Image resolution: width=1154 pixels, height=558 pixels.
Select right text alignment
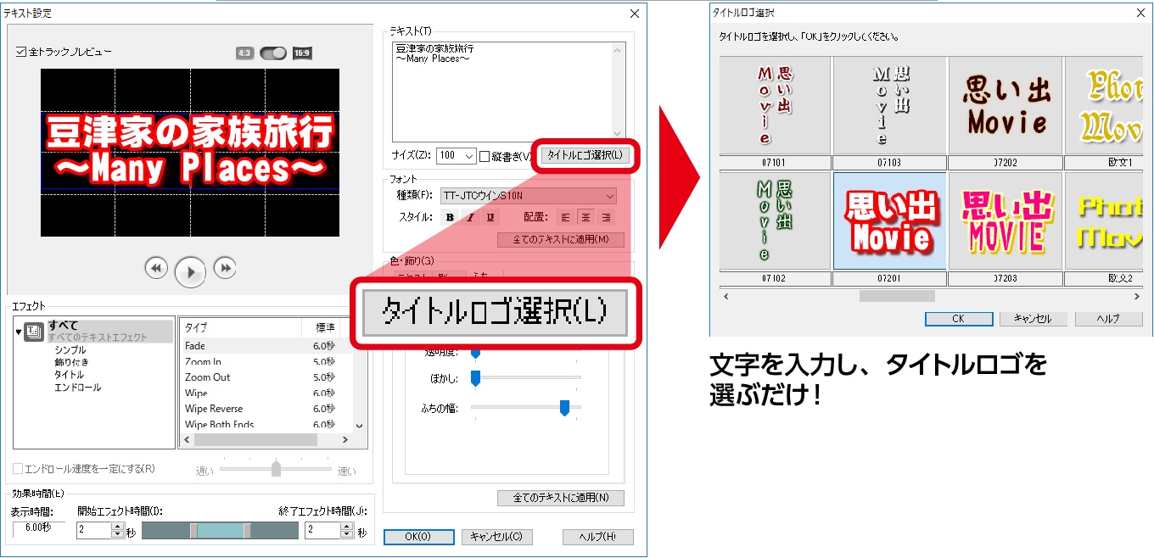click(607, 218)
